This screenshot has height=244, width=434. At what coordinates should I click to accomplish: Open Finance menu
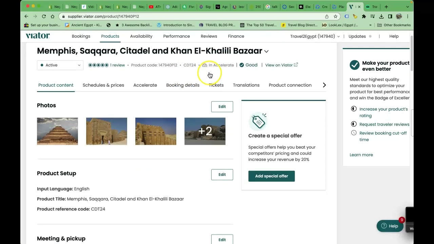point(236,36)
